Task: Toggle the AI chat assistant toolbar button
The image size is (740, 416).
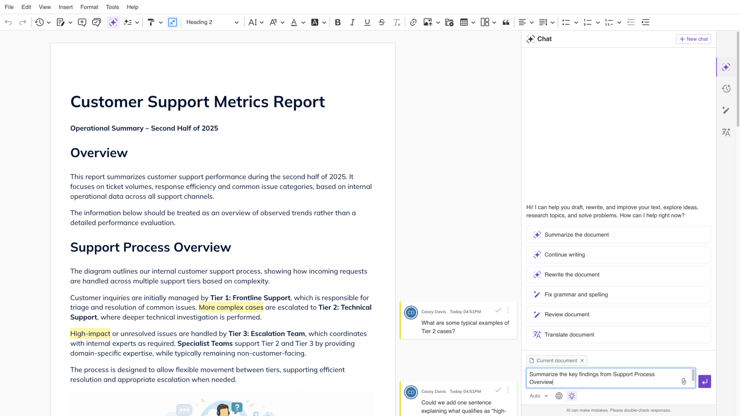Action: 113,22
